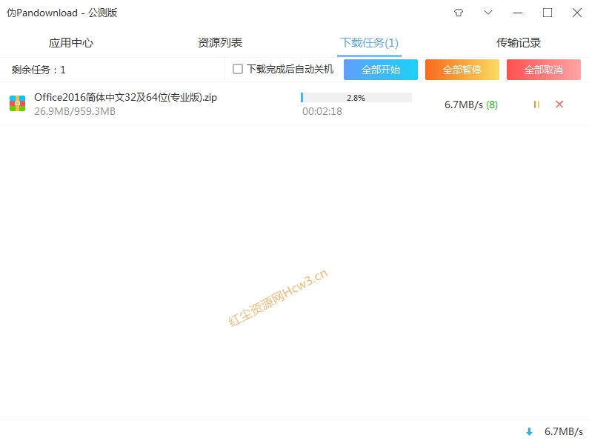
Task: Switch to the 资源列表 tab
Action: coord(220,43)
